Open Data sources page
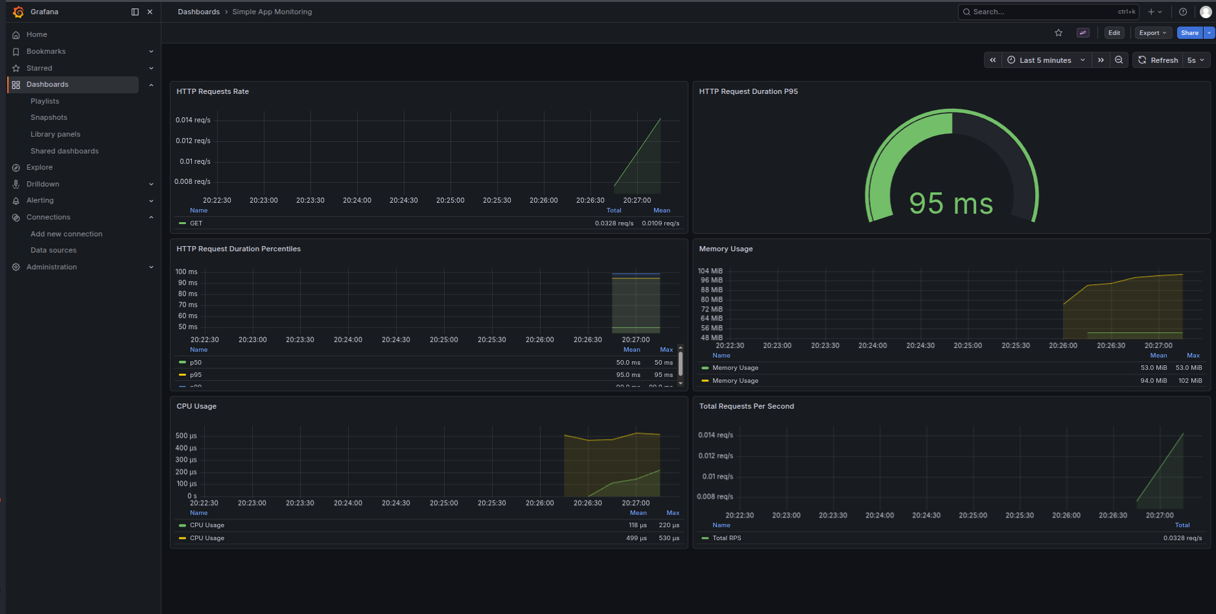 [53, 250]
